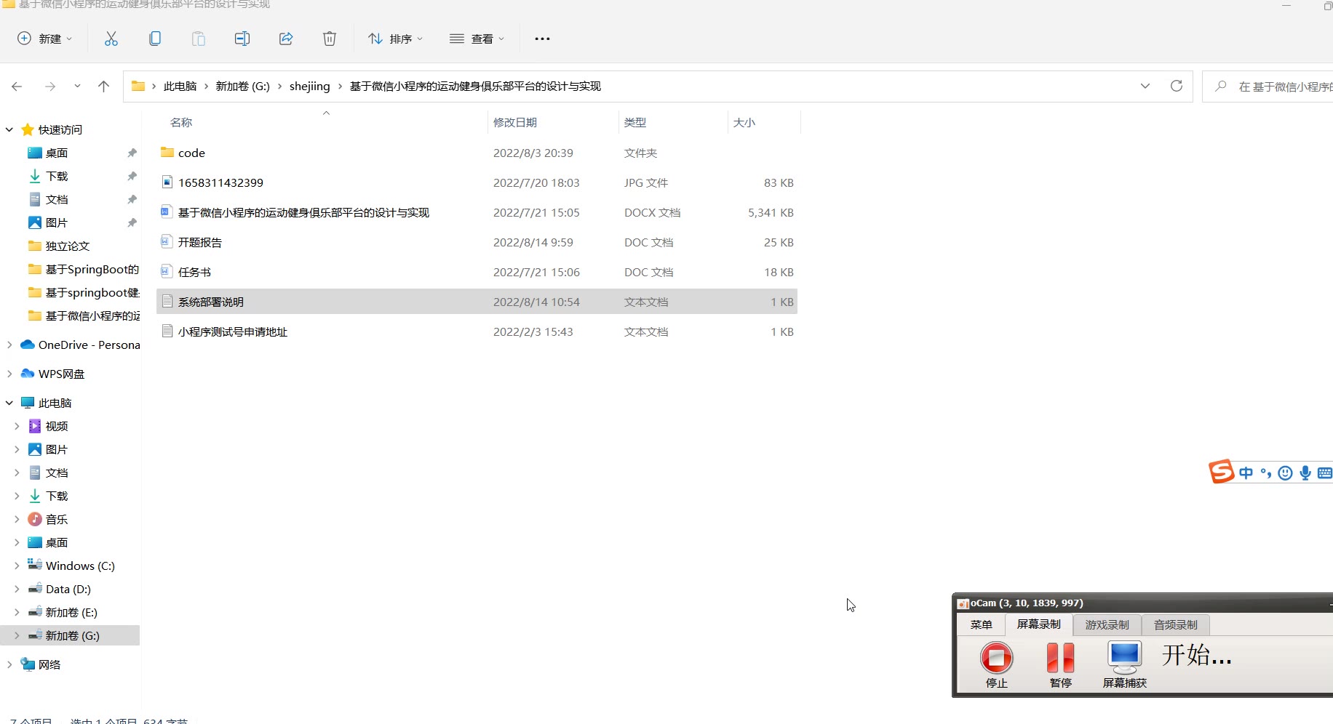The image size is (1333, 724).
Task: Click the Sogou soft keyboard icon
Action: [x=1325, y=473]
